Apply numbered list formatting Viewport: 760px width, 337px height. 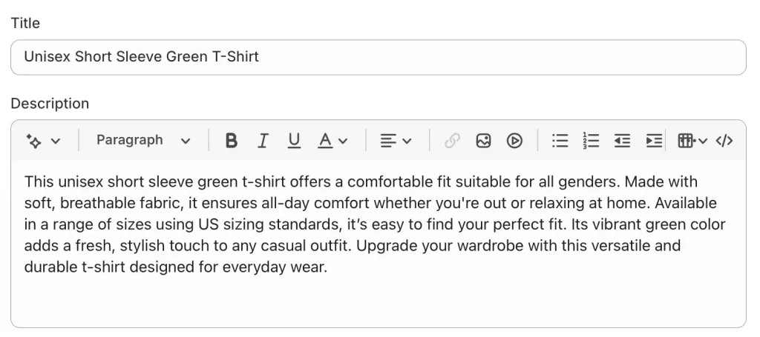pyautogui.click(x=591, y=141)
